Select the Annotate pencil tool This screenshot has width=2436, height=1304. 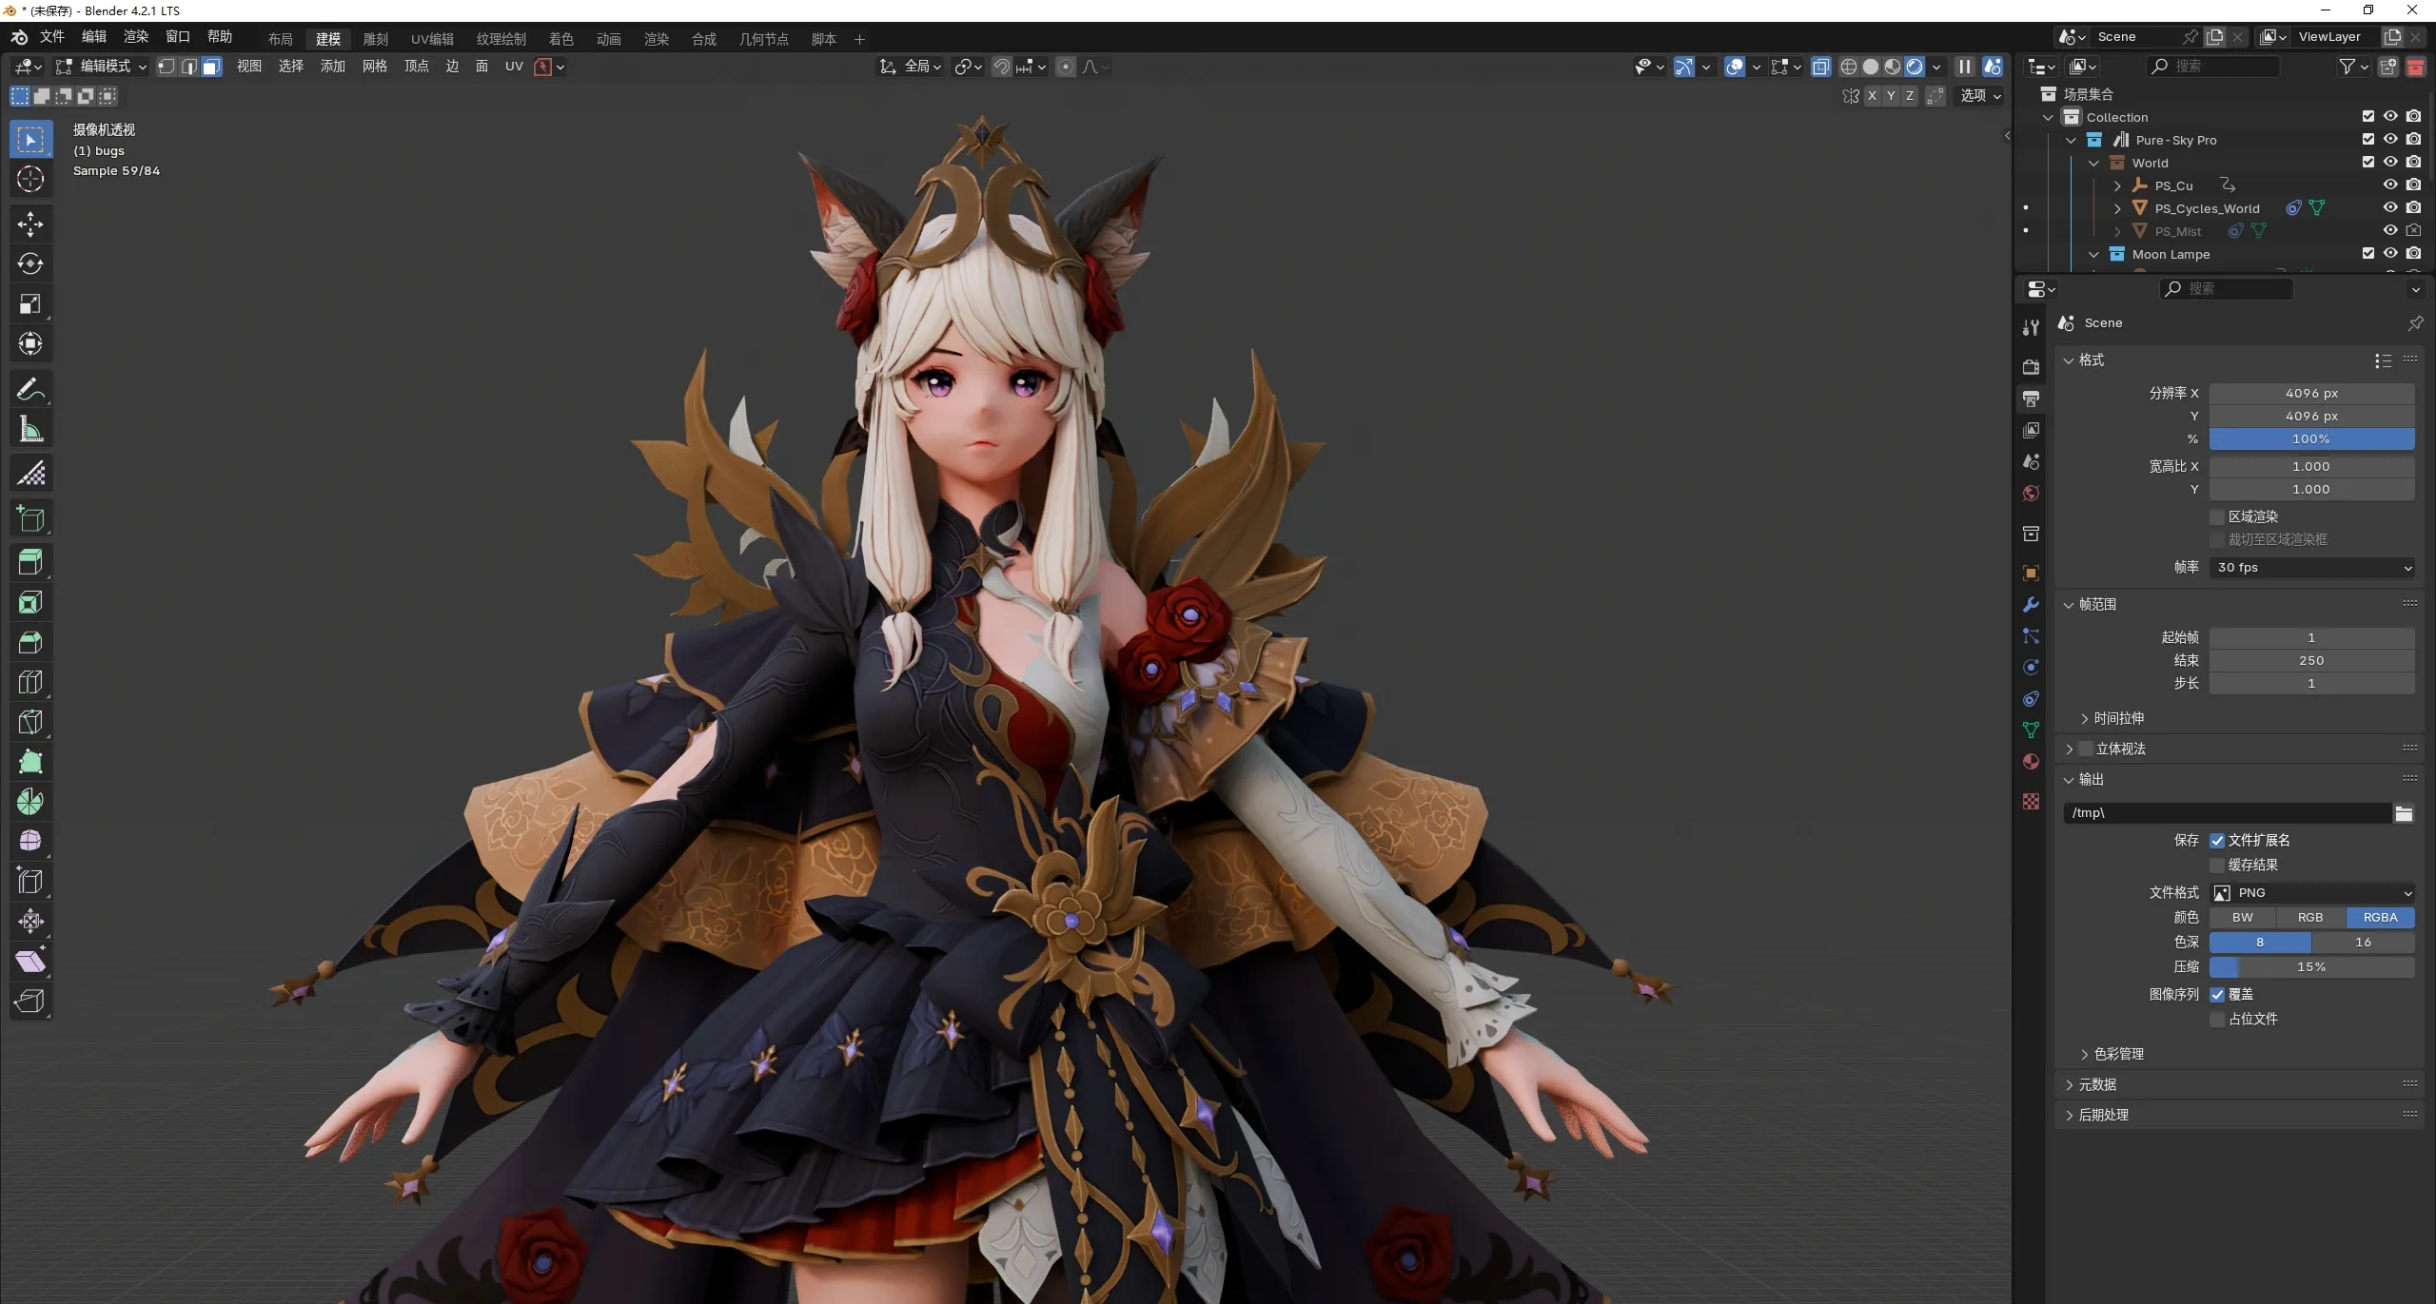30,390
